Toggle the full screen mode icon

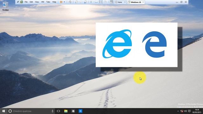point(101,2)
